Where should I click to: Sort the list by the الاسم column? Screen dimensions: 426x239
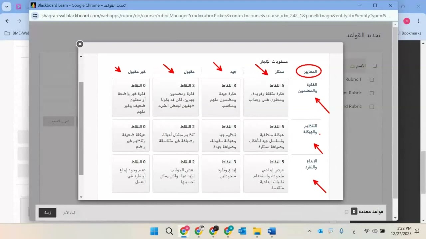click(360, 66)
